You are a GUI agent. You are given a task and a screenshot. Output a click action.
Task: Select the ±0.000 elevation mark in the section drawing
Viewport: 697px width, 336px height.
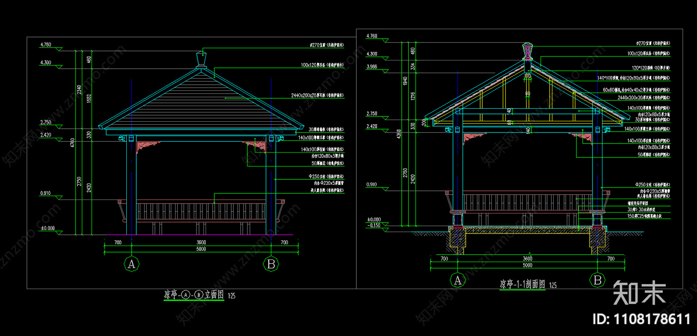374,220
